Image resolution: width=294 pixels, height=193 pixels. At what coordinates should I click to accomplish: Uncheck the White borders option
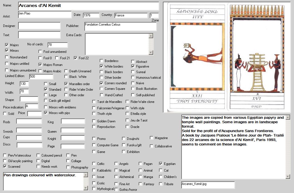pyautogui.click(x=102, y=66)
